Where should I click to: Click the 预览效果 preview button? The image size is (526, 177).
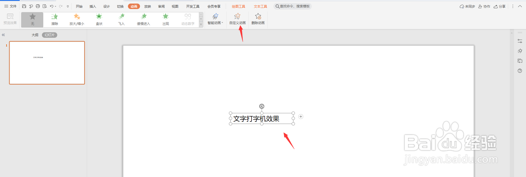tap(10, 19)
